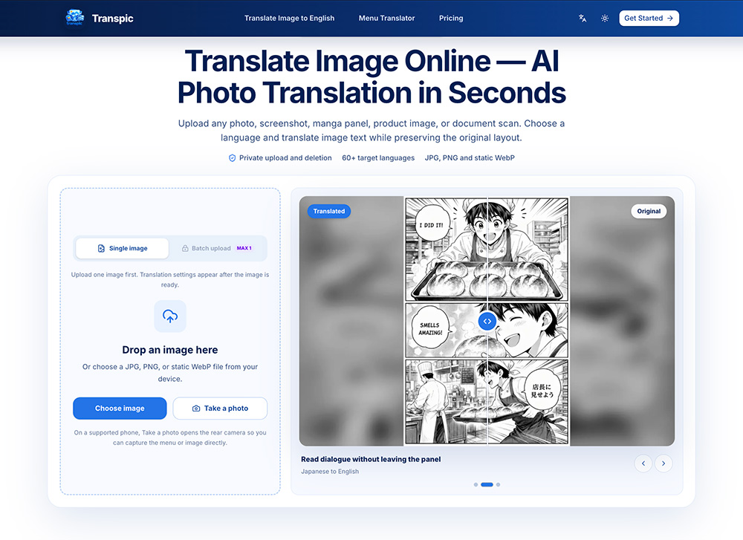Click the Original badge on preview
Viewport: 743px width, 540px height.
click(649, 211)
